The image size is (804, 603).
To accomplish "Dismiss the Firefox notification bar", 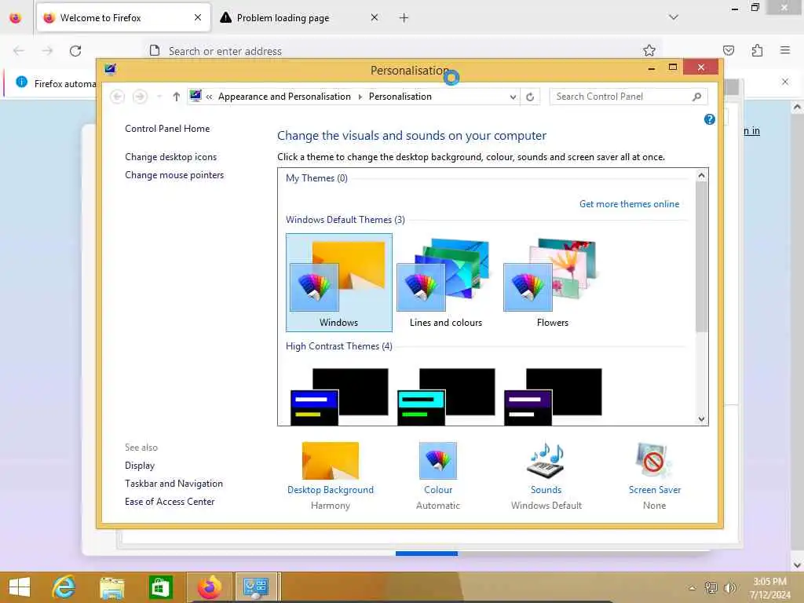I will (x=784, y=82).
